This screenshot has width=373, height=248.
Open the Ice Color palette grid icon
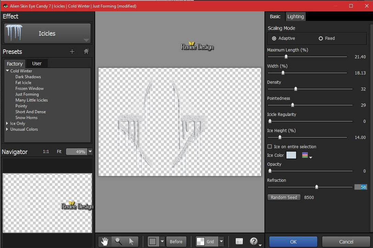tap(305, 155)
